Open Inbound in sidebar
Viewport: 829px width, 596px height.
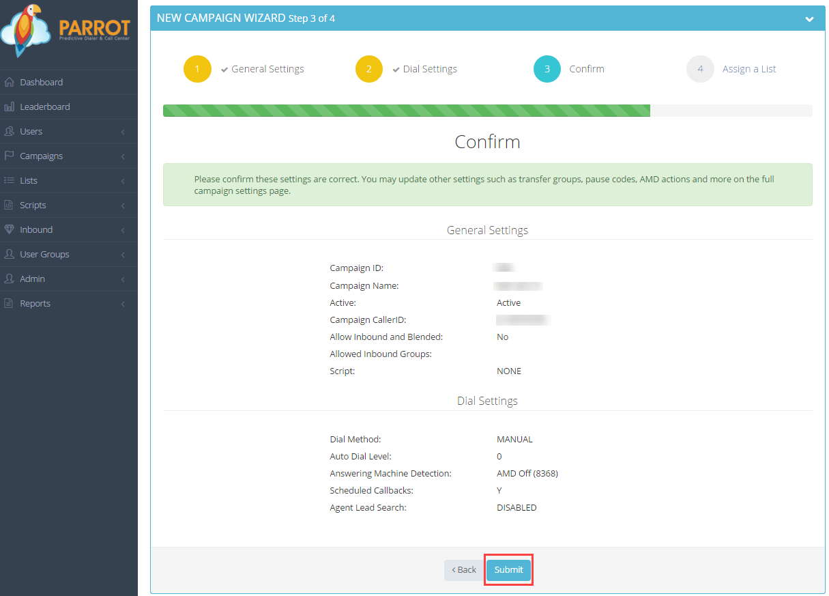point(69,229)
